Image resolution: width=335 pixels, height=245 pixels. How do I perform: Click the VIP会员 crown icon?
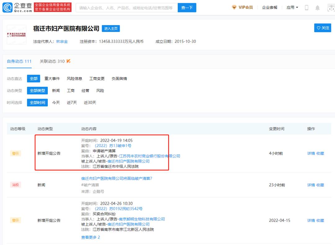(x=234, y=7)
